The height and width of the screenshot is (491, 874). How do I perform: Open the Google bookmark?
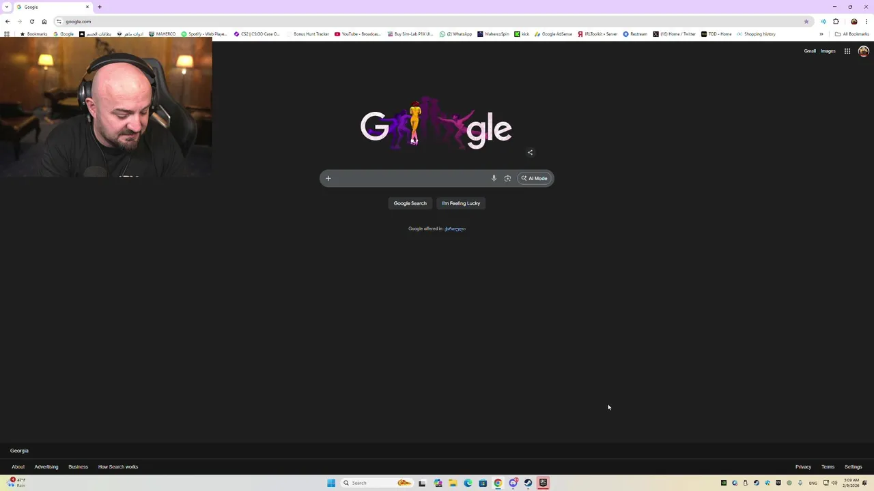coord(64,34)
